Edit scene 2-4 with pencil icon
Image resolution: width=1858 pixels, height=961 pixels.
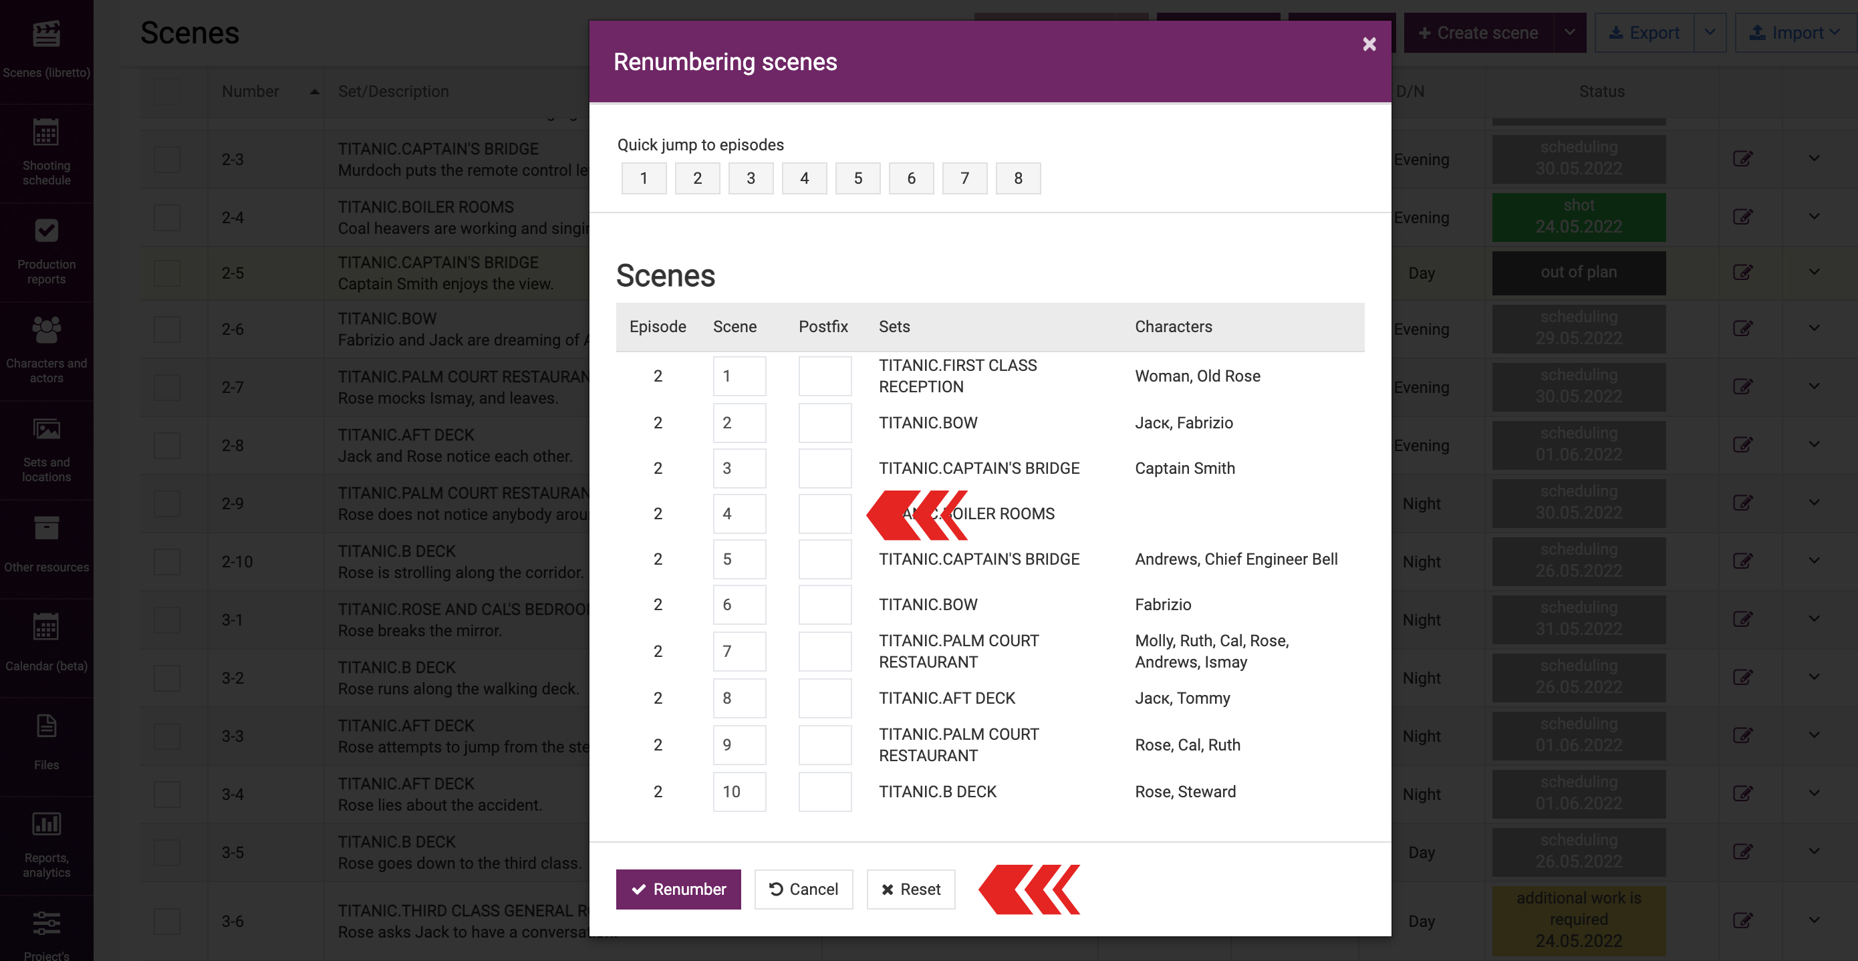pyautogui.click(x=1742, y=217)
